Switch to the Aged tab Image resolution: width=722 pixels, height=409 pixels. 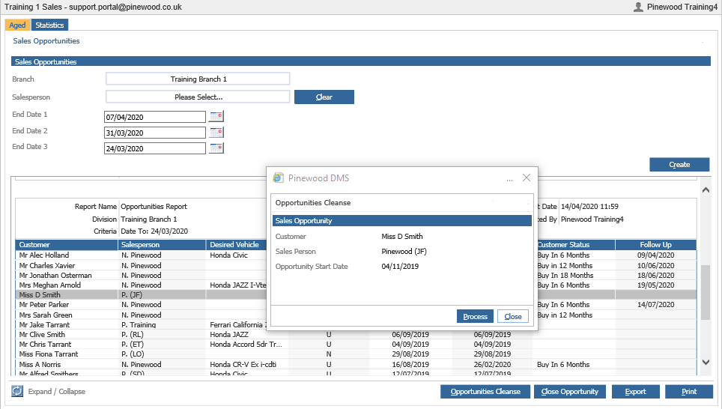click(x=17, y=25)
